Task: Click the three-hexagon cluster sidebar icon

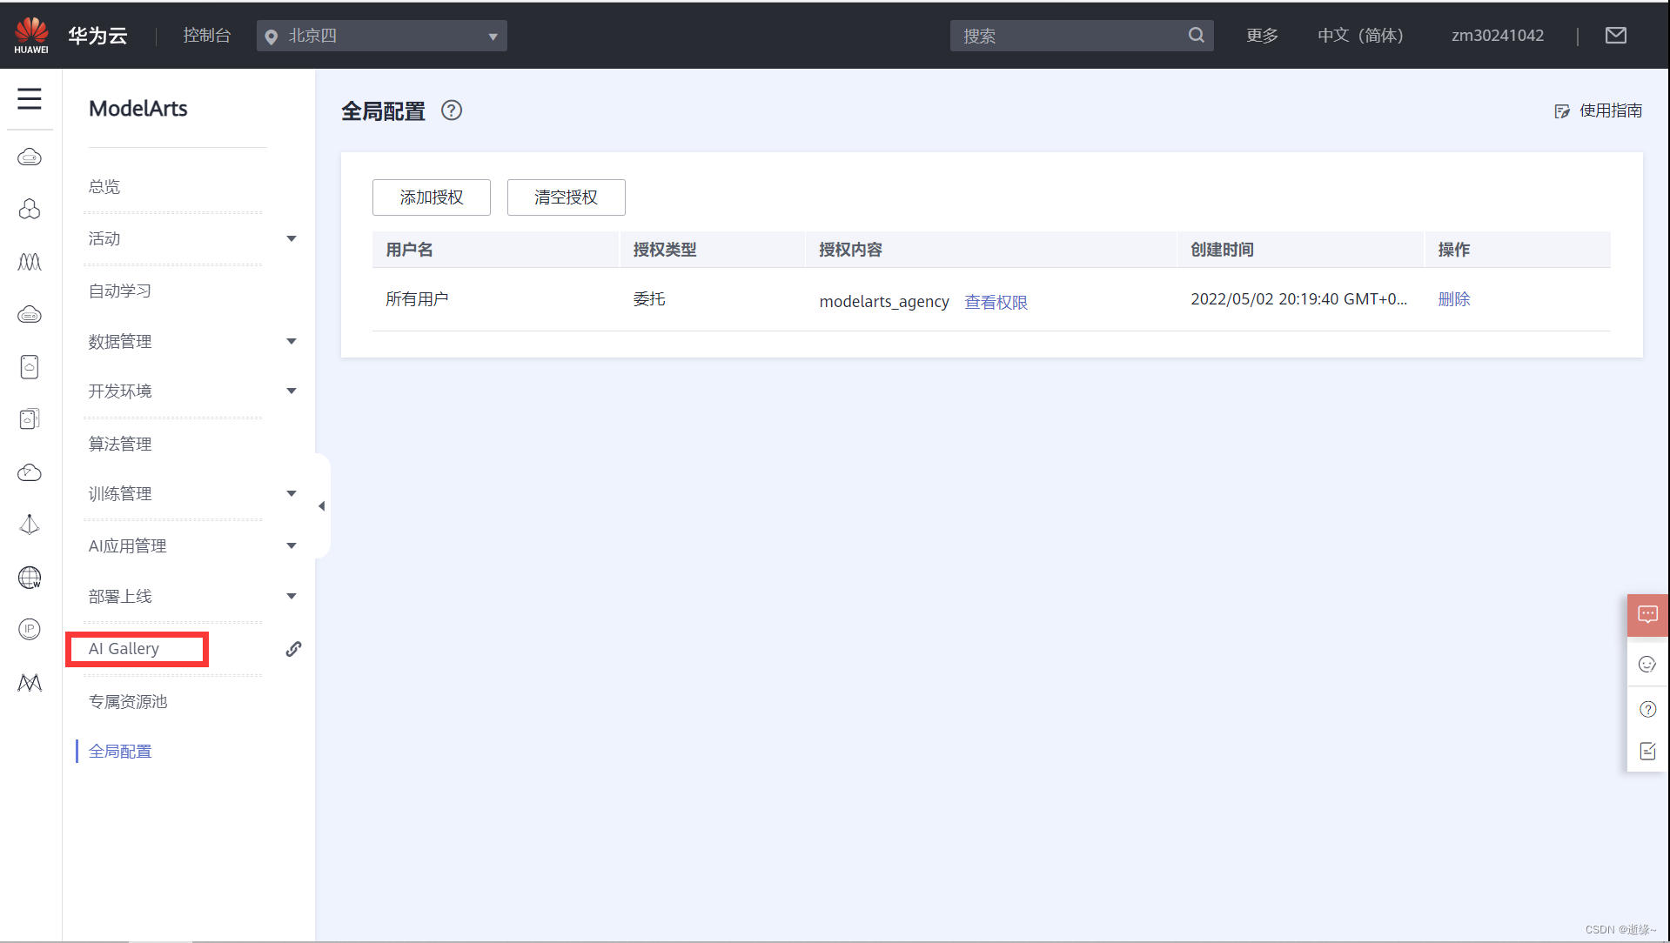Action: click(30, 210)
